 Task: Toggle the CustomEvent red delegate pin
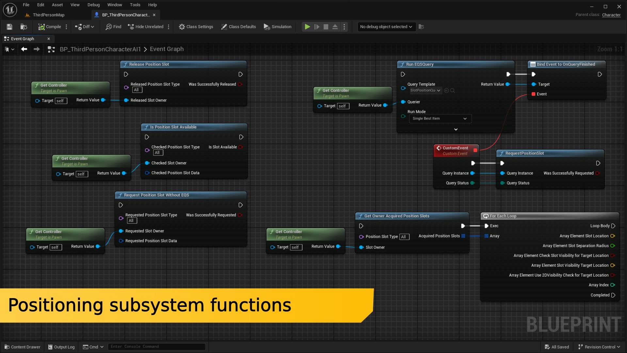[475, 150]
